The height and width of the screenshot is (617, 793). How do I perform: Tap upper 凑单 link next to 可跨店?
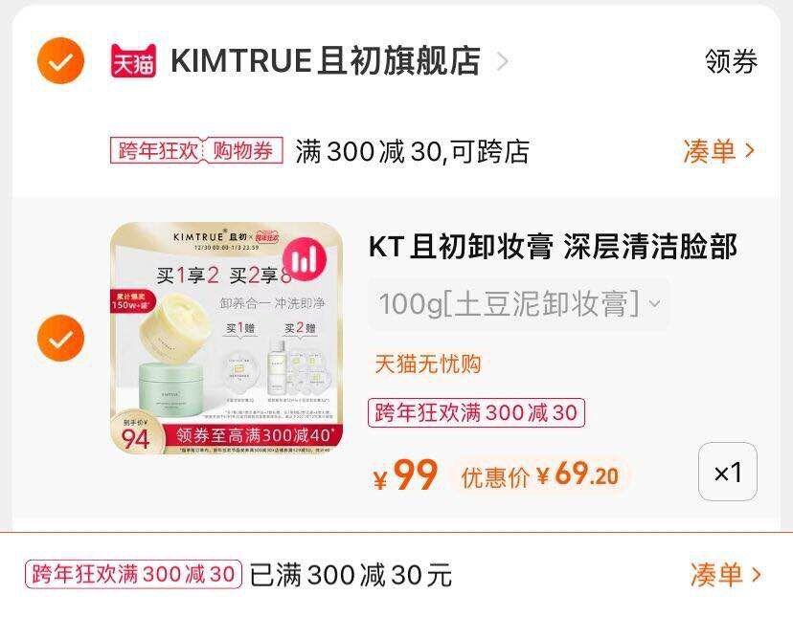[x=718, y=150]
